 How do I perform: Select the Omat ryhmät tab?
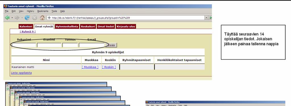(x=44, y=26)
